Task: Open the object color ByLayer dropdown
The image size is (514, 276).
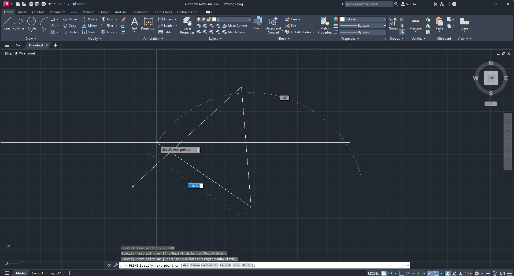Action: [x=385, y=19]
